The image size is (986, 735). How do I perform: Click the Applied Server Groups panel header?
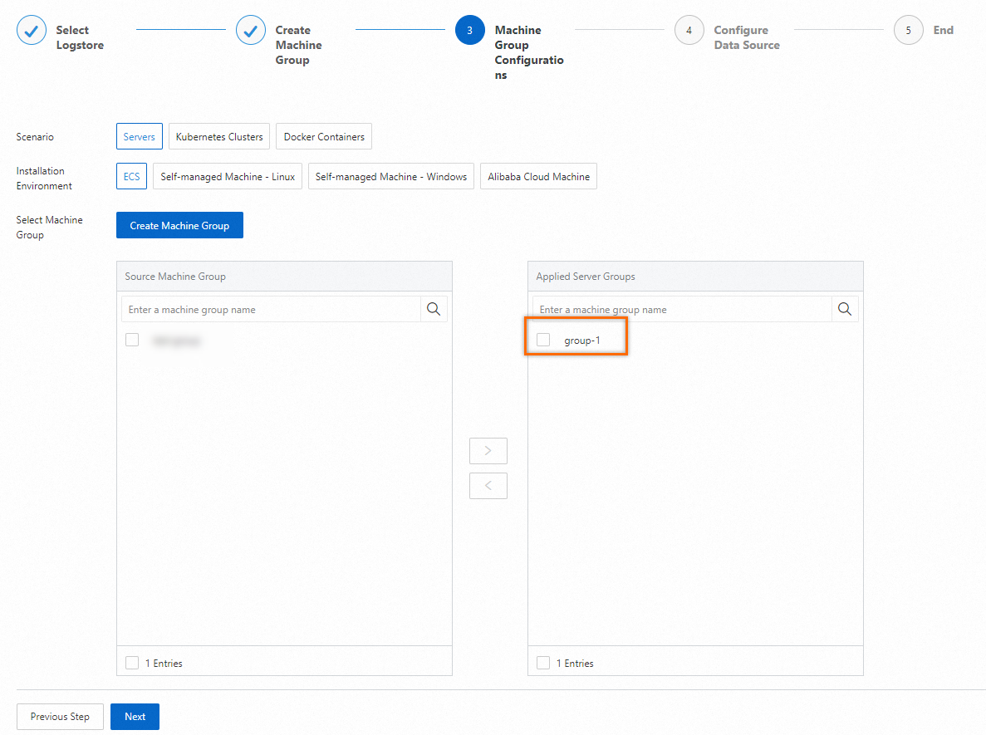click(x=695, y=277)
